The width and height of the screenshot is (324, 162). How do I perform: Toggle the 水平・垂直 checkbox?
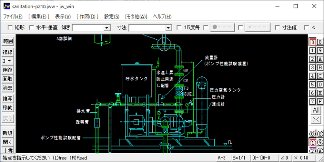(x=31, y=27)
